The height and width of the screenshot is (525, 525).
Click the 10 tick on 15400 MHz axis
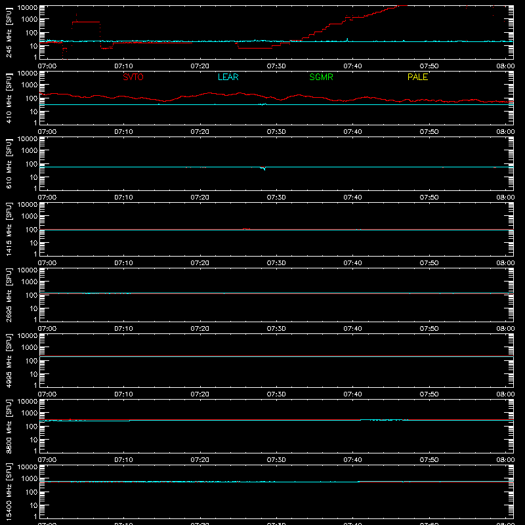[33, 505]
